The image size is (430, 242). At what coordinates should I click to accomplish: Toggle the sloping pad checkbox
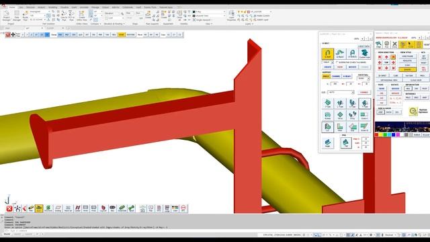pyautogui.click(x=337, y=63)
